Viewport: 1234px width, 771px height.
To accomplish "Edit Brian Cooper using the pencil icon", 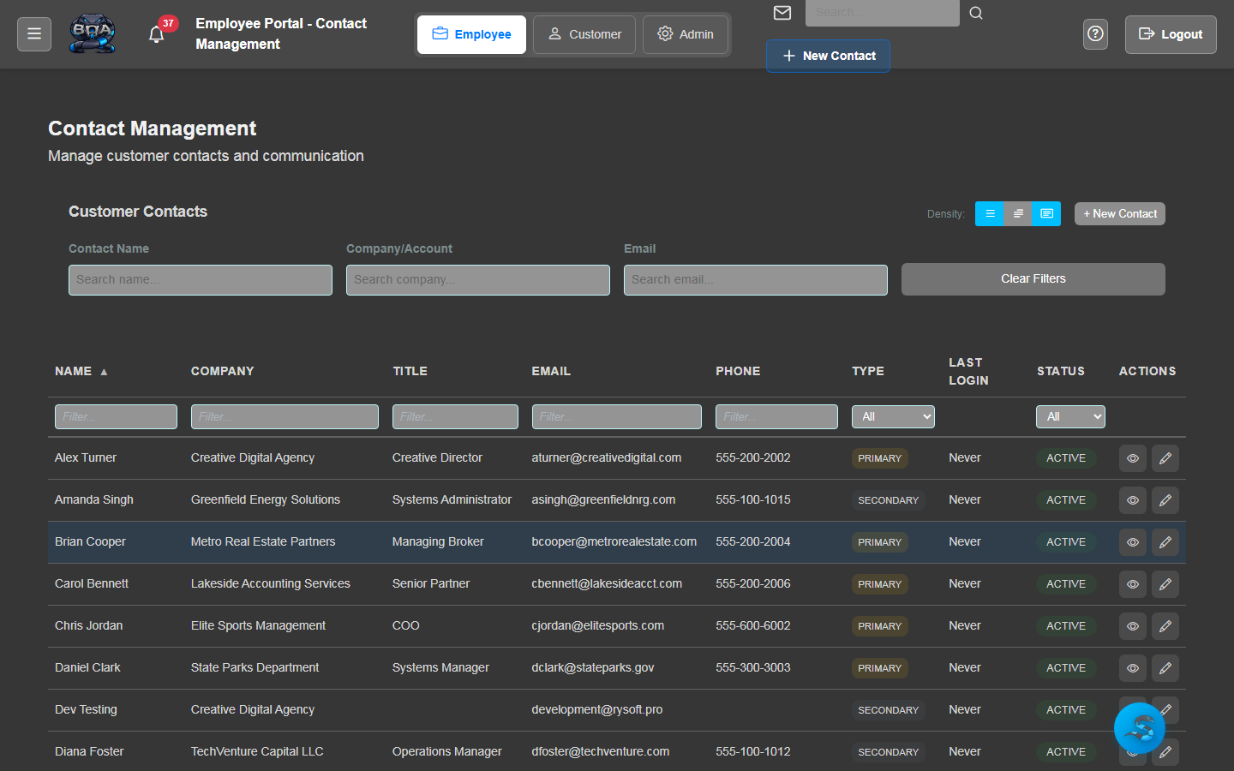I will (x=1165, y=541).
